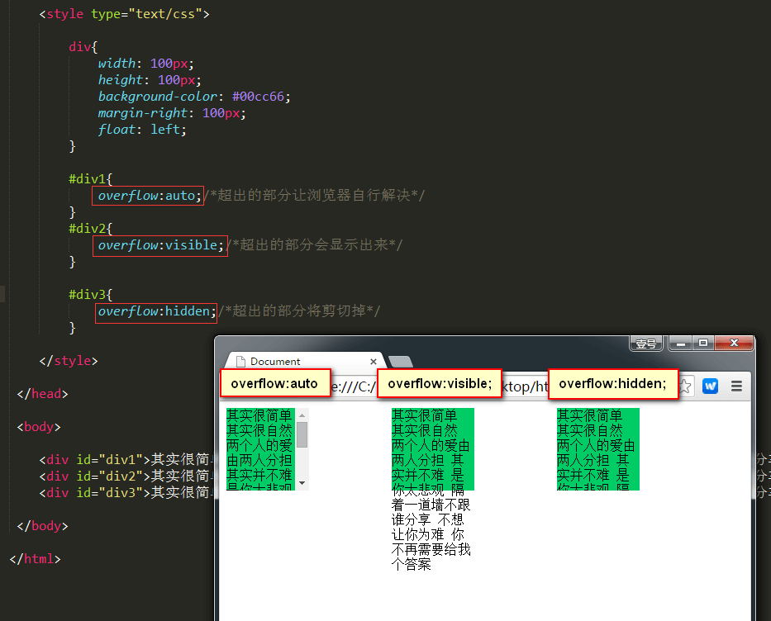Click the style type="text/css" opening tag
Image resolution: width=771 pixels, height=621 pixels.
click(125, 14)
